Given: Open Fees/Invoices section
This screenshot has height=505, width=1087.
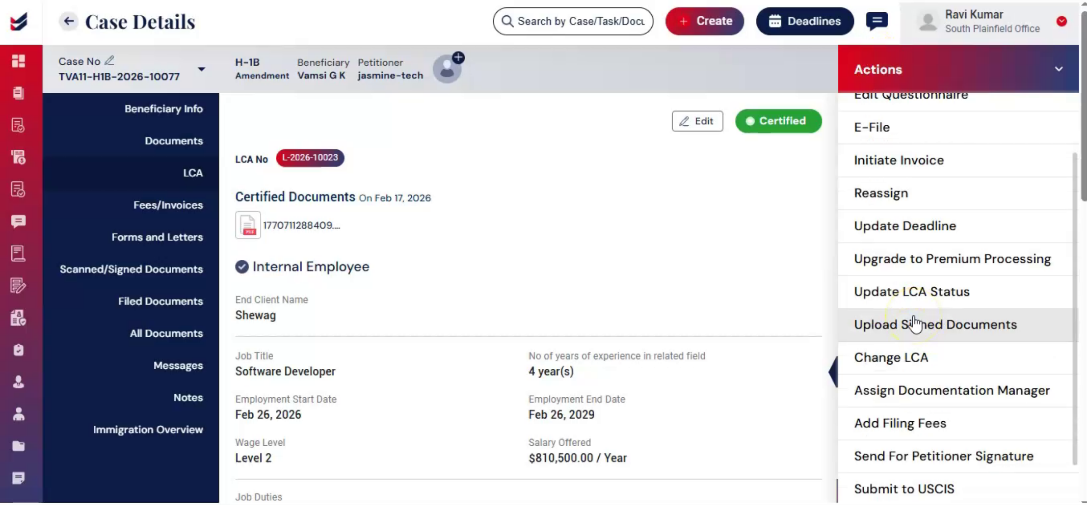Looking at the screenshot, I should [x=168, y=205].
